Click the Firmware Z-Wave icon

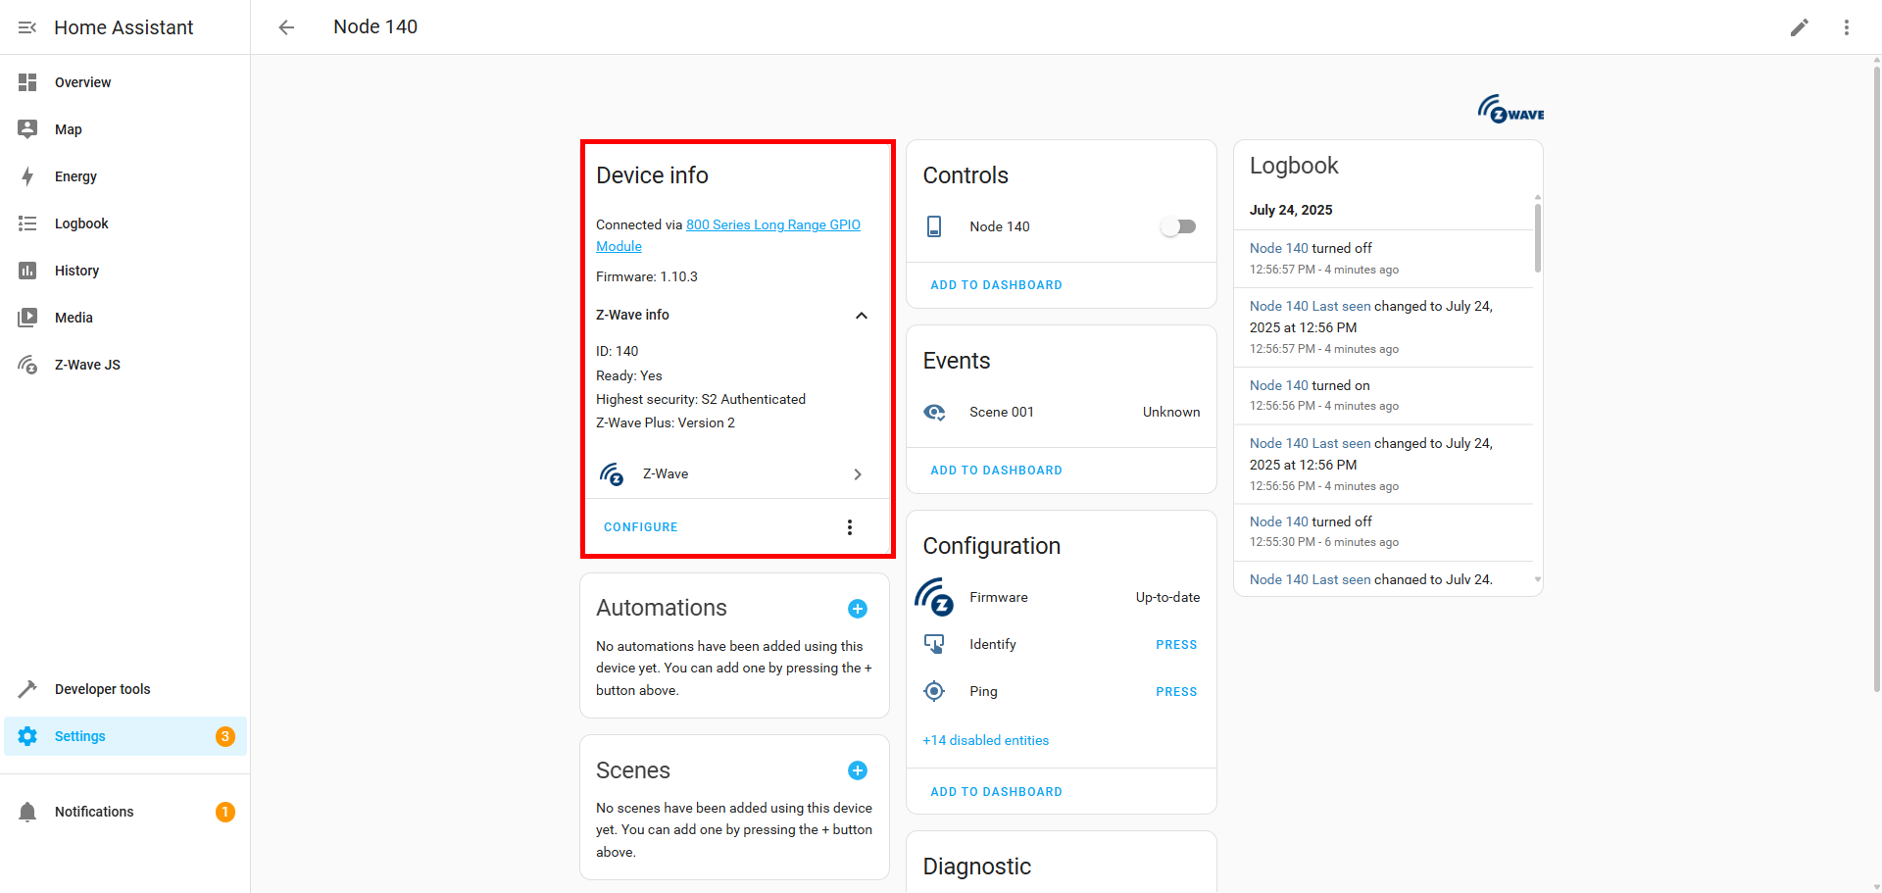[x=934, y=597]
